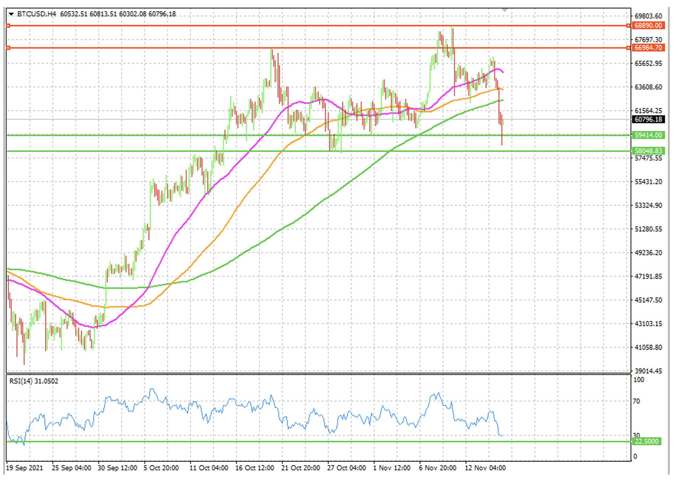Click the BTCUSD,H4 chart title text
This screenshot has width=680, height=486.
[37, 14]
